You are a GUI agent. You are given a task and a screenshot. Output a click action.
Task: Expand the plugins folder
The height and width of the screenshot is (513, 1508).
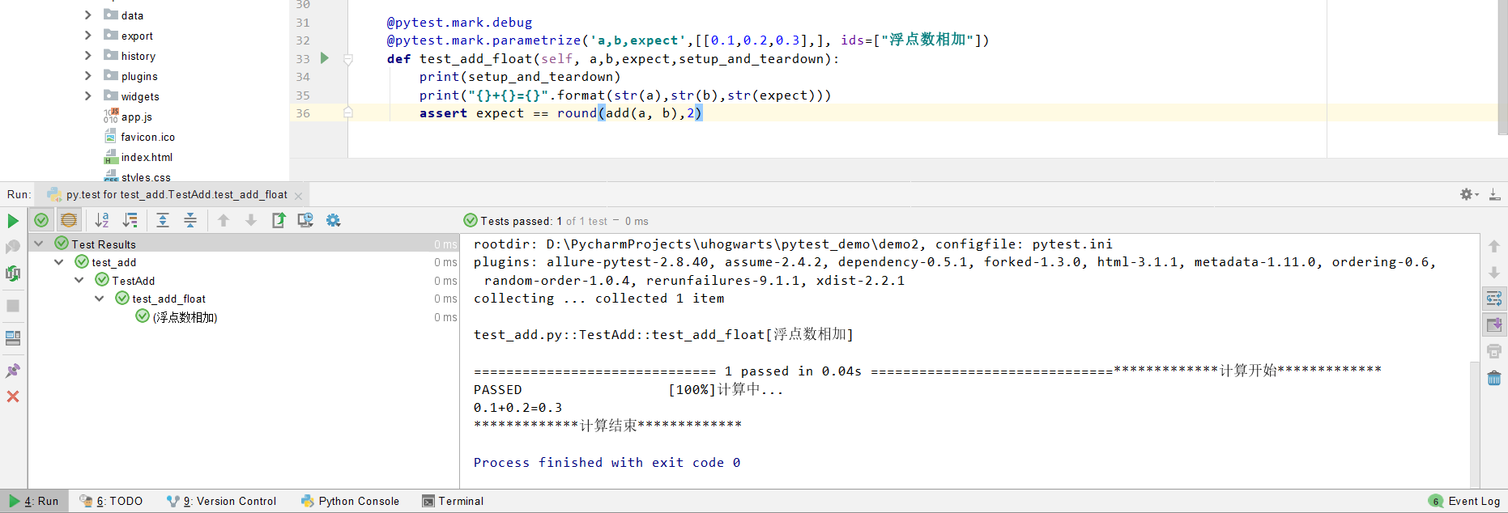click(x=87, y=76)
